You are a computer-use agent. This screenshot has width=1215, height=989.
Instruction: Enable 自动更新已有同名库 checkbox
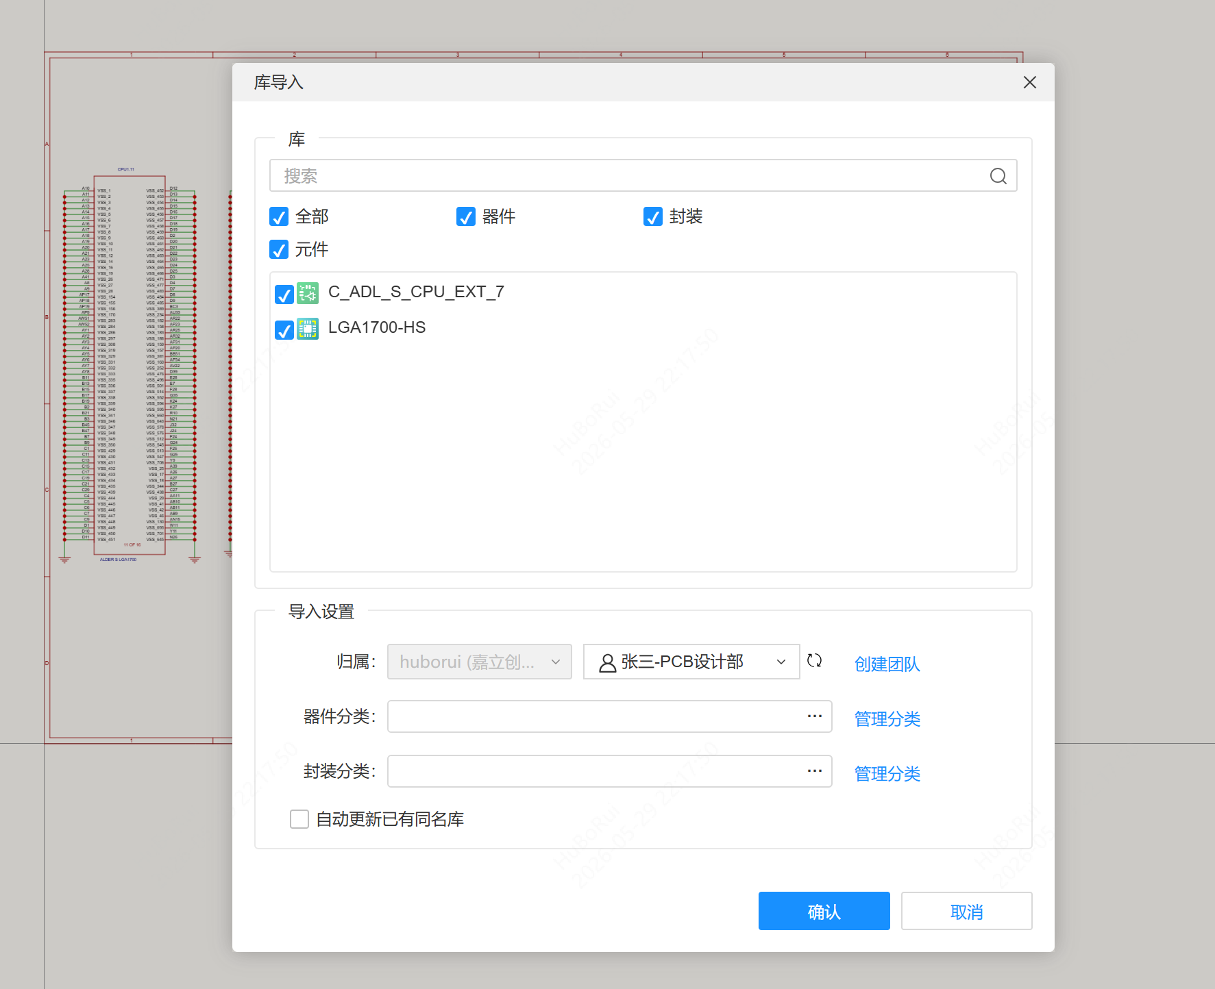point(299,819)
